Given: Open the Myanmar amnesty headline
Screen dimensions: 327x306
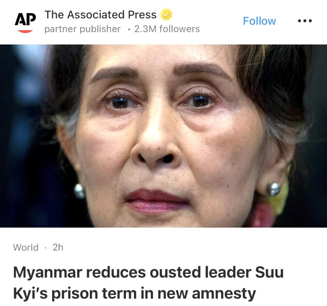Looking at the screenshot, I should (x=148, y=283).
